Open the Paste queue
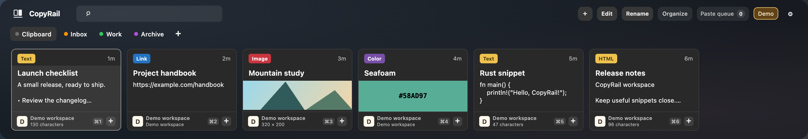 pos(722,14)
